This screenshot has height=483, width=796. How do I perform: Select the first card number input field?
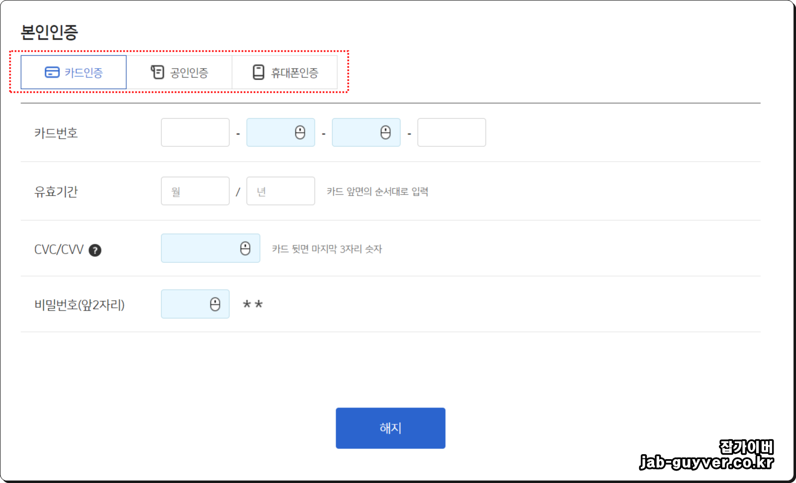[x=195, y=132]
